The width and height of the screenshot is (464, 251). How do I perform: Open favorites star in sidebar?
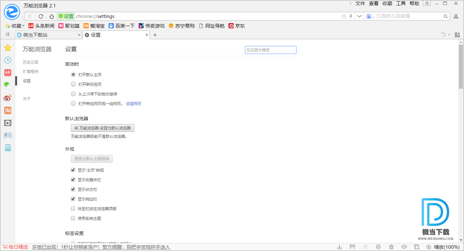coord(8,48)
